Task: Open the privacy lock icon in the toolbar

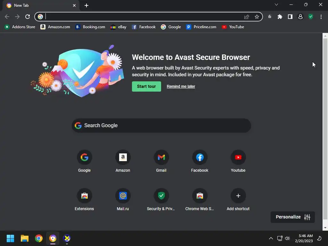Action: [270, 17]
